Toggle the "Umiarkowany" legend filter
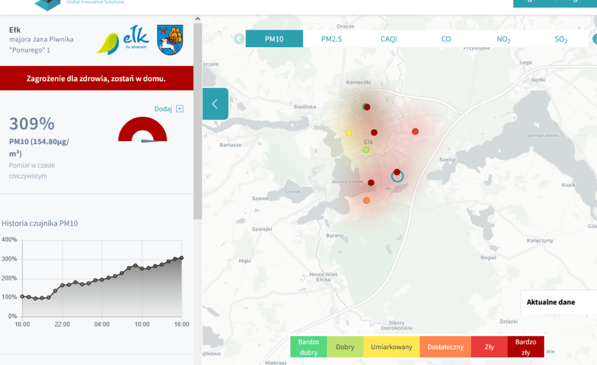Screen dimensions: 597x365 [391, 346]
